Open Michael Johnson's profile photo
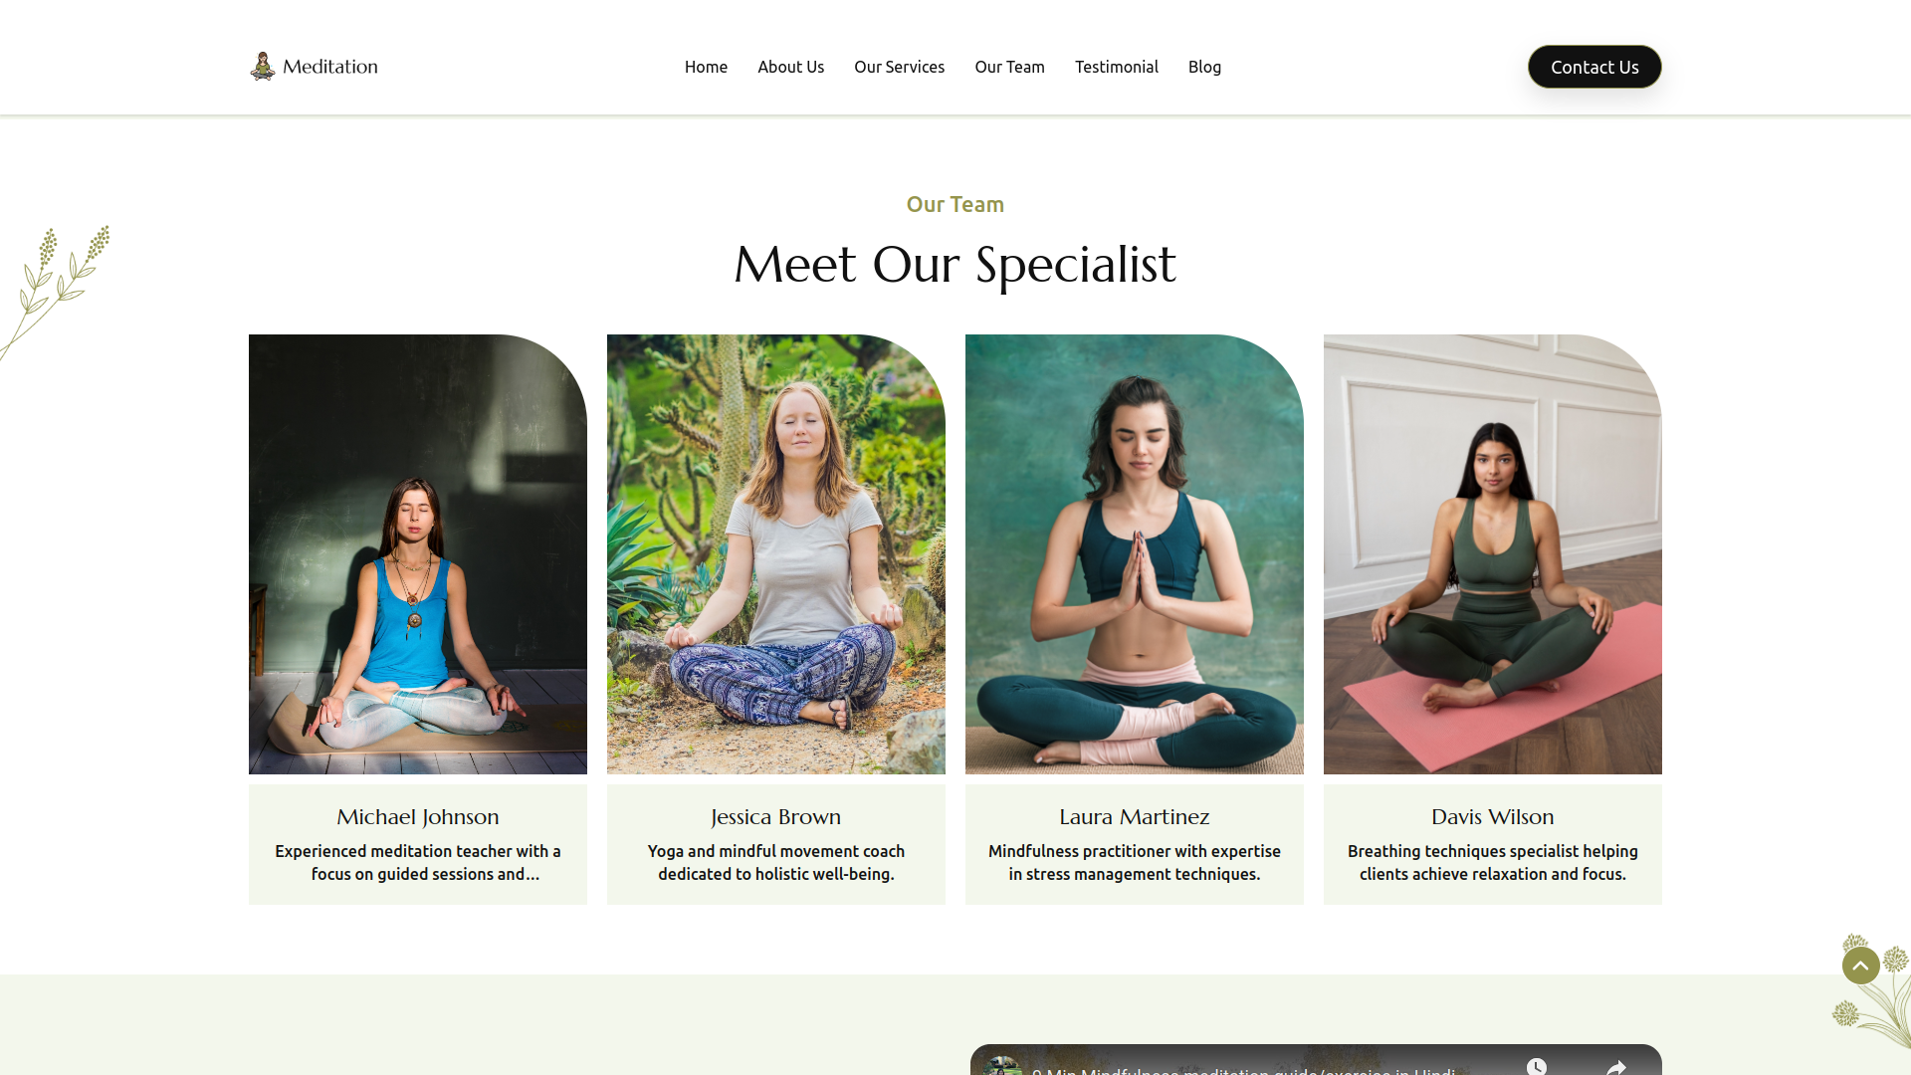1911x1075 pixels. (x=418, y=554)
